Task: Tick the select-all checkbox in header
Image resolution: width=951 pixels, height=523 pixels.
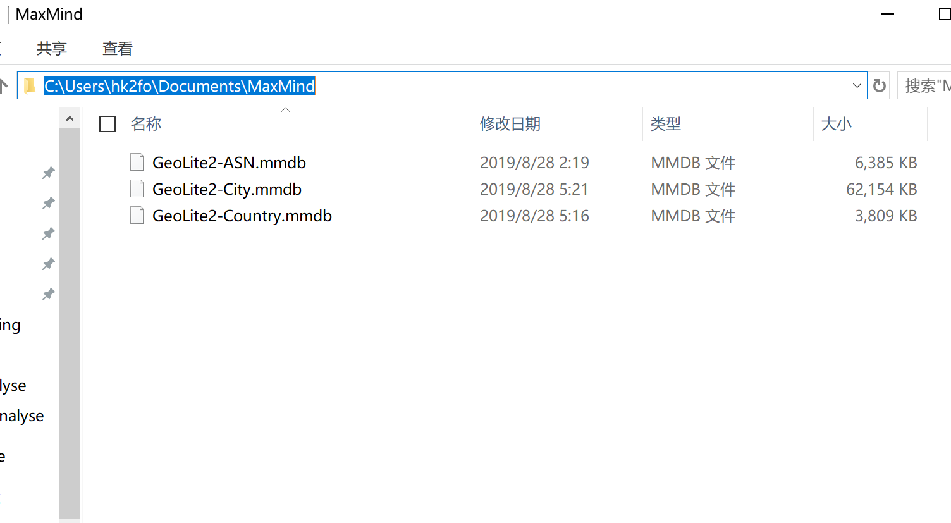Action: [107, 124]
